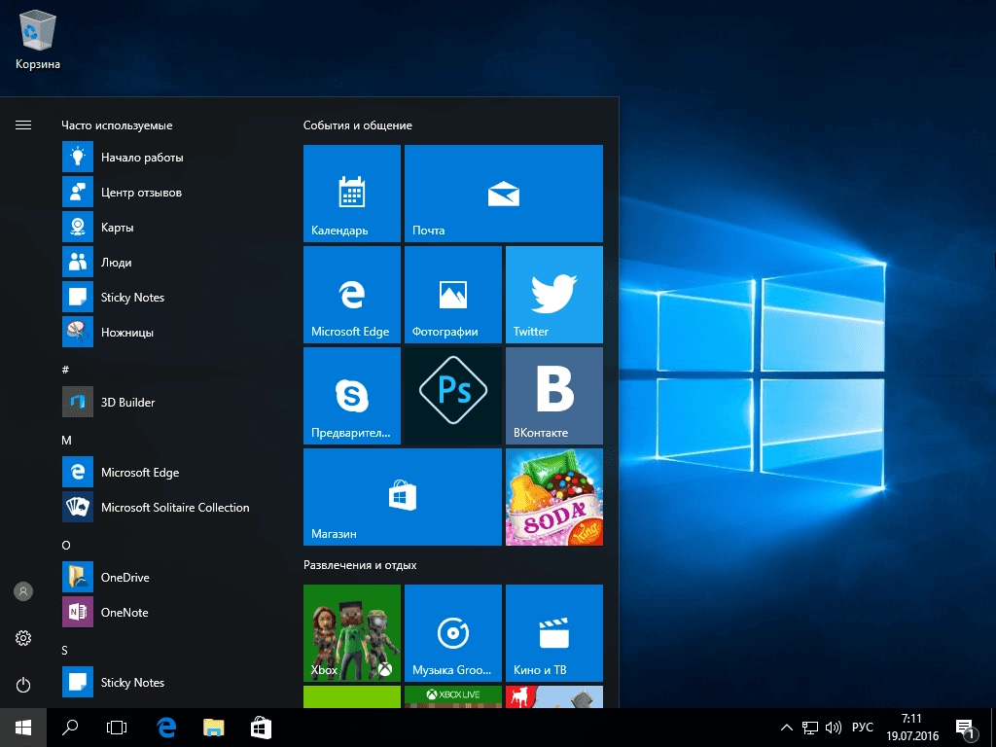Open OneNote from the app list
The width and height of the screenshot is (996, 747).
(x=171, y=612)
